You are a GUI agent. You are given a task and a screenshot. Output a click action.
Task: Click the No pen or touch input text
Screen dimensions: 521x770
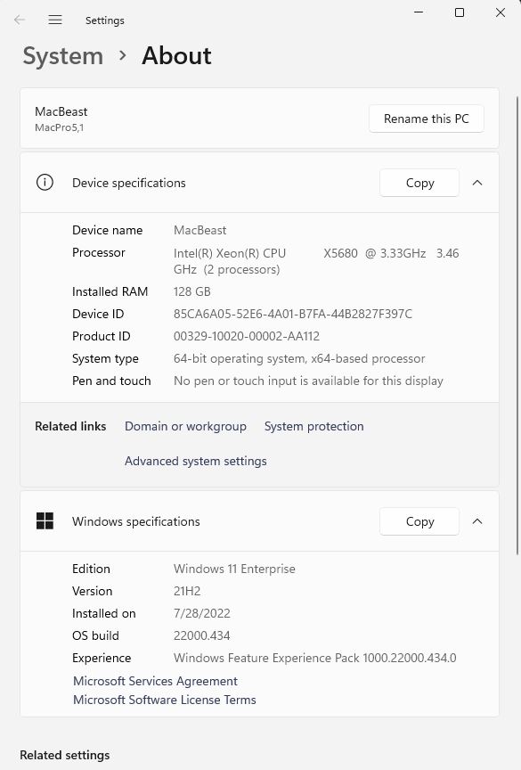tap(308, 381)
